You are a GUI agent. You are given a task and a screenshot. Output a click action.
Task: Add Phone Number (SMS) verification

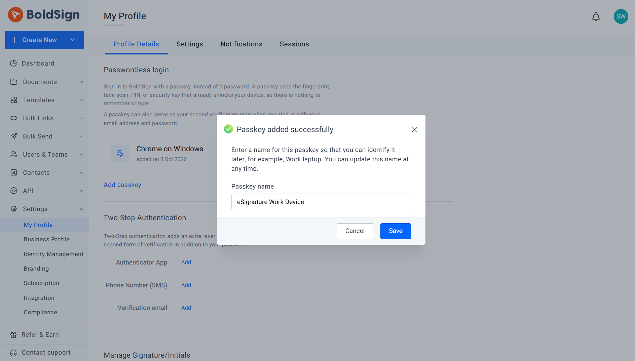coord(186,285)
